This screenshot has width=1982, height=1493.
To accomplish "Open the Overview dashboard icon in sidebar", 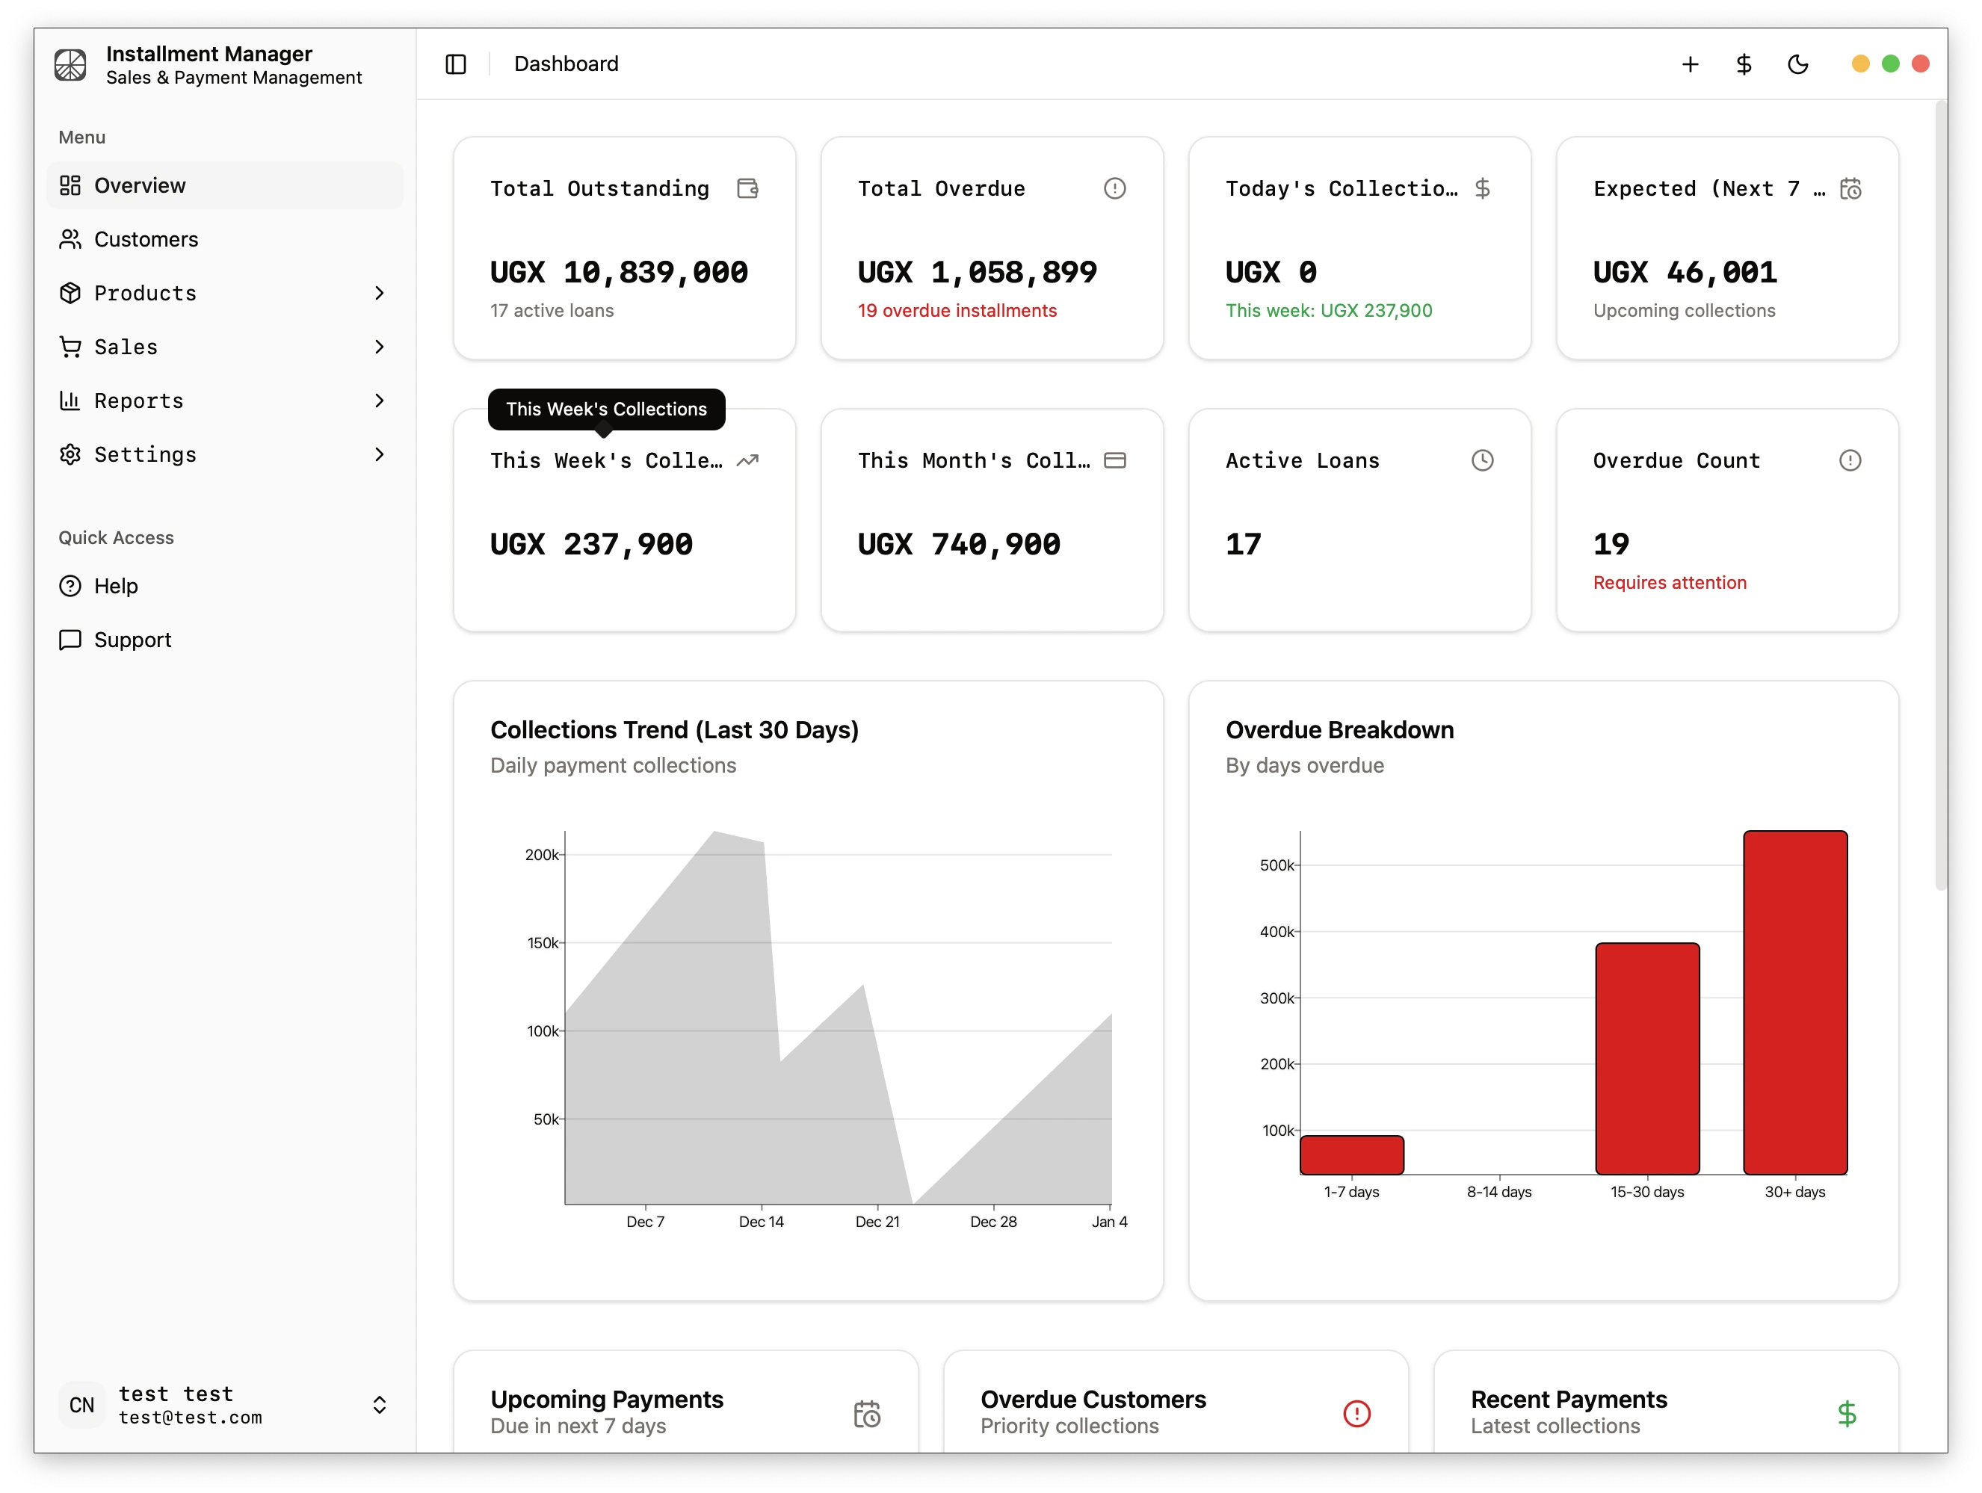I will click(71, 185).
